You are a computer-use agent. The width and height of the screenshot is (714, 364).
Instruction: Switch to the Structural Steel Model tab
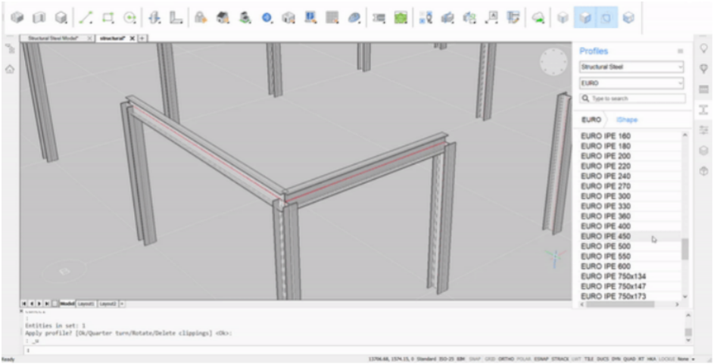[55, 38]
